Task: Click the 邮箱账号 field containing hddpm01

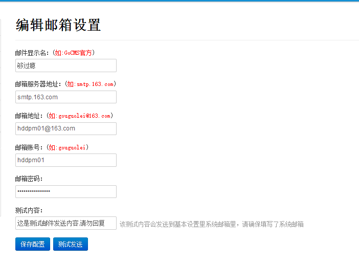Action: [66, 160]
